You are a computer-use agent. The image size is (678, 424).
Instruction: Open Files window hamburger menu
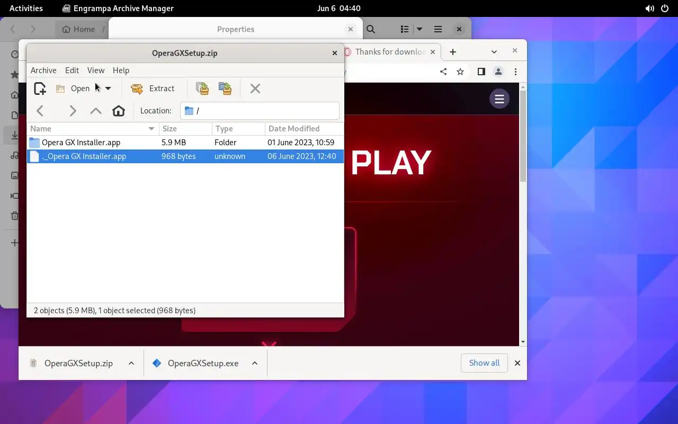438,29
